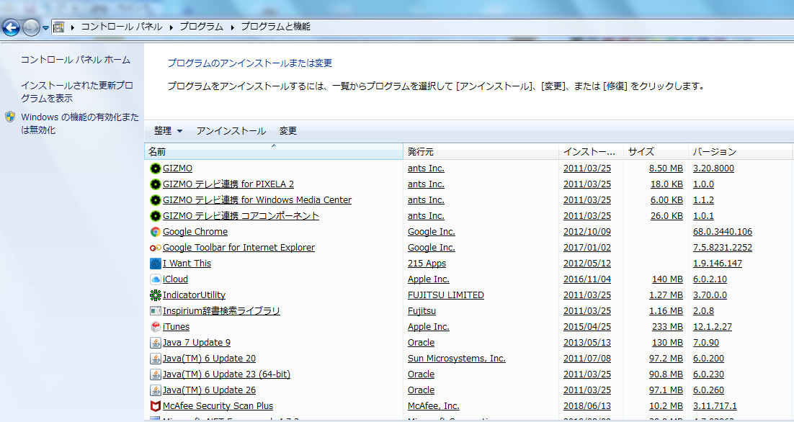The width and height of the screenshot is (794, 422).
Task: Open インストールされた更新プログラムを表示 link
Action: (76, 91)
